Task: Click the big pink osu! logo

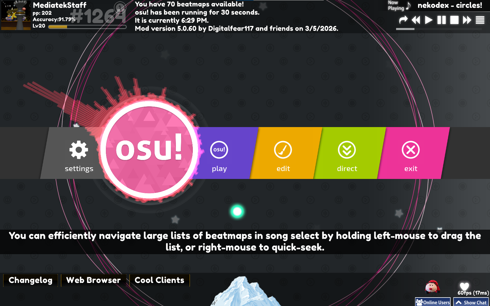Action: pyautogui.click(x=149, y=150)
